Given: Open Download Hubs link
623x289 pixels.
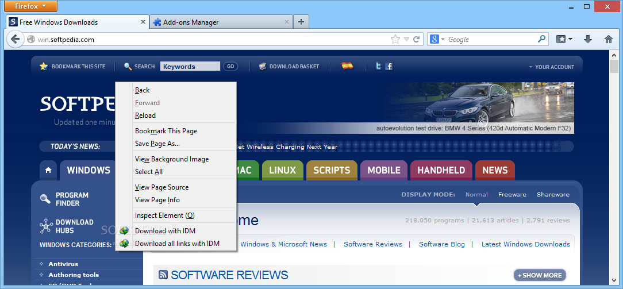Looking at the screenshot, I should (67, 226).
